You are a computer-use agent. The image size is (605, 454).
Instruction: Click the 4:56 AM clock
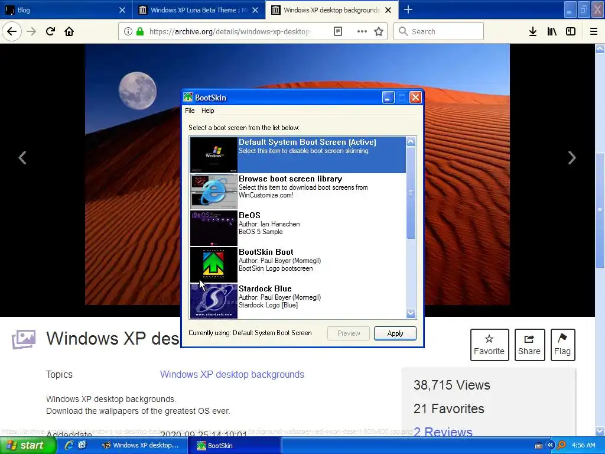tap(583, 445)
